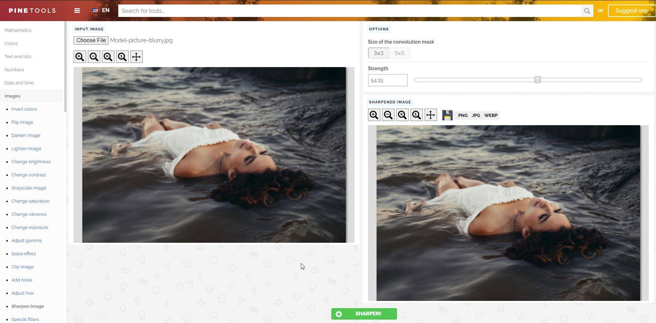Expand the Mathematics category

tap(18, 30)
